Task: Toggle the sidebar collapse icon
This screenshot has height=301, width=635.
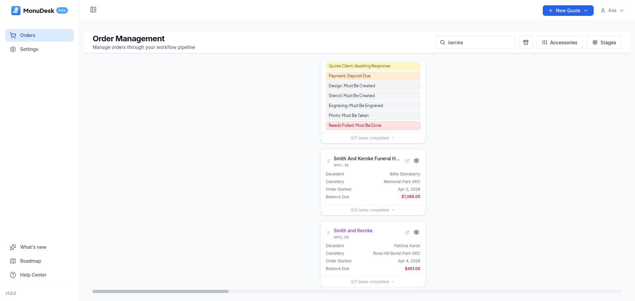Action: click(93, 10)
